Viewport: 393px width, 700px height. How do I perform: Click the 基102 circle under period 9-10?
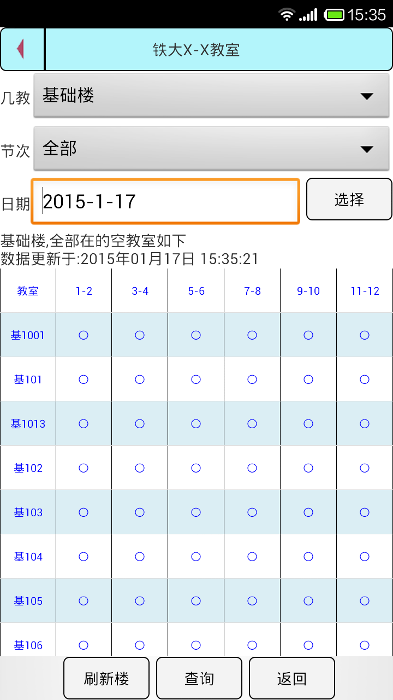click(308, 468)
